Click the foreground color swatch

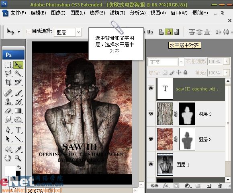(x=10, y=171)
